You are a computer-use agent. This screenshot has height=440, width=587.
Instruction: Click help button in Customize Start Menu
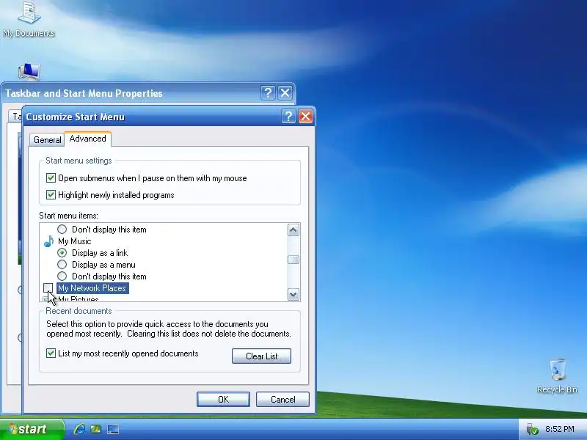coord(288,117)
